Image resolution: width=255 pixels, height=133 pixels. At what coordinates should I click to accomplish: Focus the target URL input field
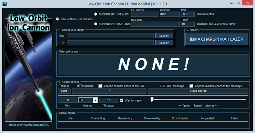(110, 36)
